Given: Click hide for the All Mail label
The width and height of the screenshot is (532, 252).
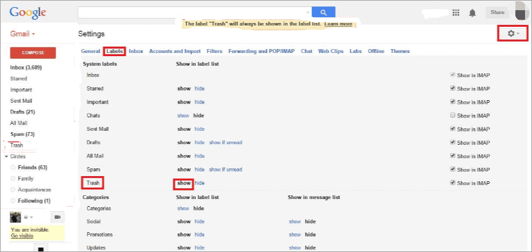Looking at the screenshot, I should (200, 156).
